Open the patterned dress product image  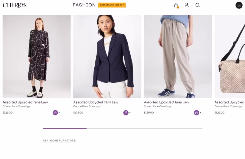(36, 57)
